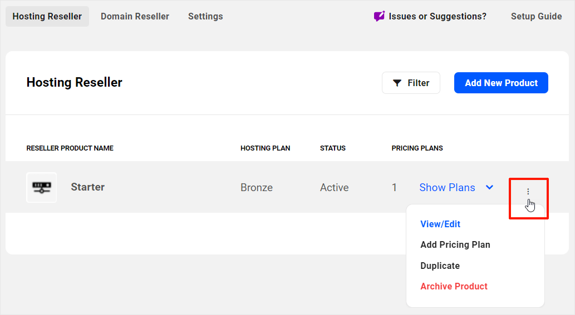The width and height of the screenshot is (575, 315).
Task: Expand plans using the blue chevron
Action: click(x=489, y=187)
